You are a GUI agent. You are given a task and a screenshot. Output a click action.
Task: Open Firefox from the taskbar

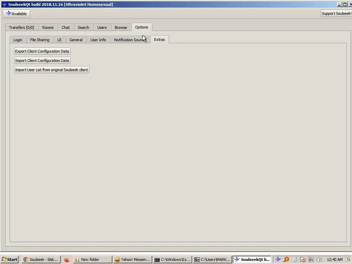pyautogui.click(x=67, y=260)
